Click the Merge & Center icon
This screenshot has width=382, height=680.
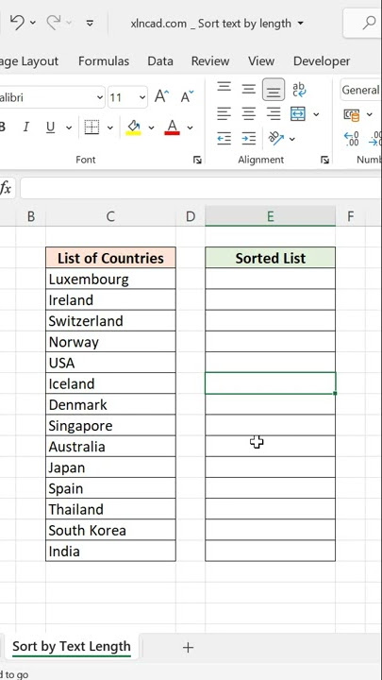click(x=298, y=114)
